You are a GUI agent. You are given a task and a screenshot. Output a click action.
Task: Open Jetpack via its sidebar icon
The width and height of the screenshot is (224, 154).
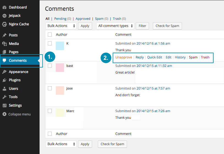click(x=4, y=16)
